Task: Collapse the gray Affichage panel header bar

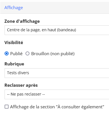Action: pyautogui.click(x=55, y=8)
